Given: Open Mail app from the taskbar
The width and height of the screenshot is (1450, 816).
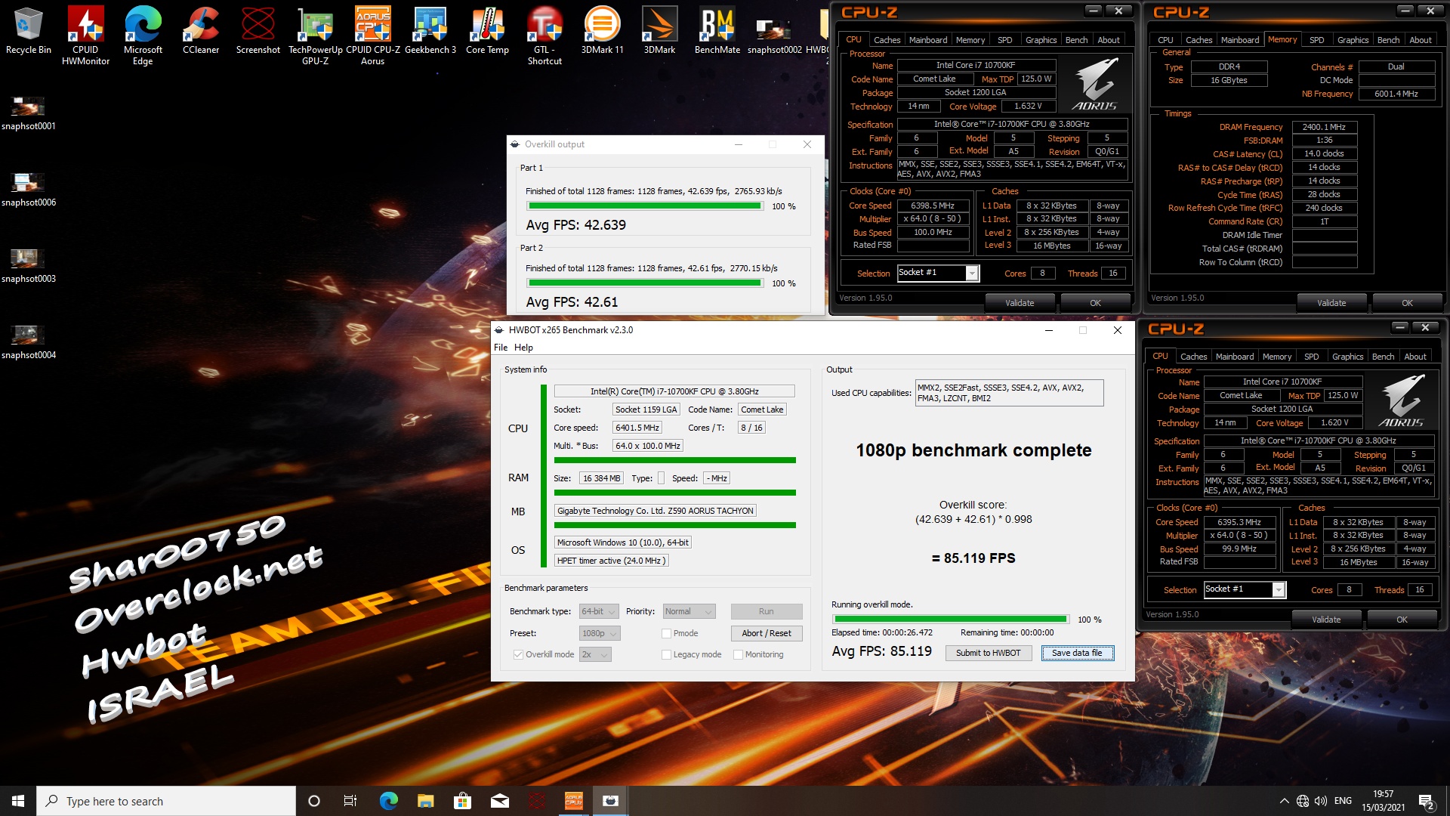Looking at the screenshot, I should coord(499,801).
